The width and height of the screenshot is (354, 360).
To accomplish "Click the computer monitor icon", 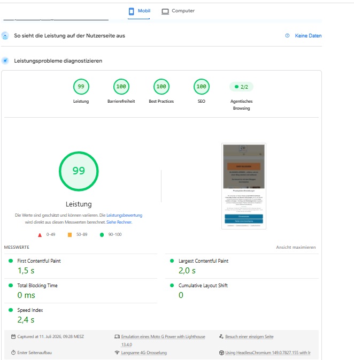I will pyautogui.click(x=165, y=11).
